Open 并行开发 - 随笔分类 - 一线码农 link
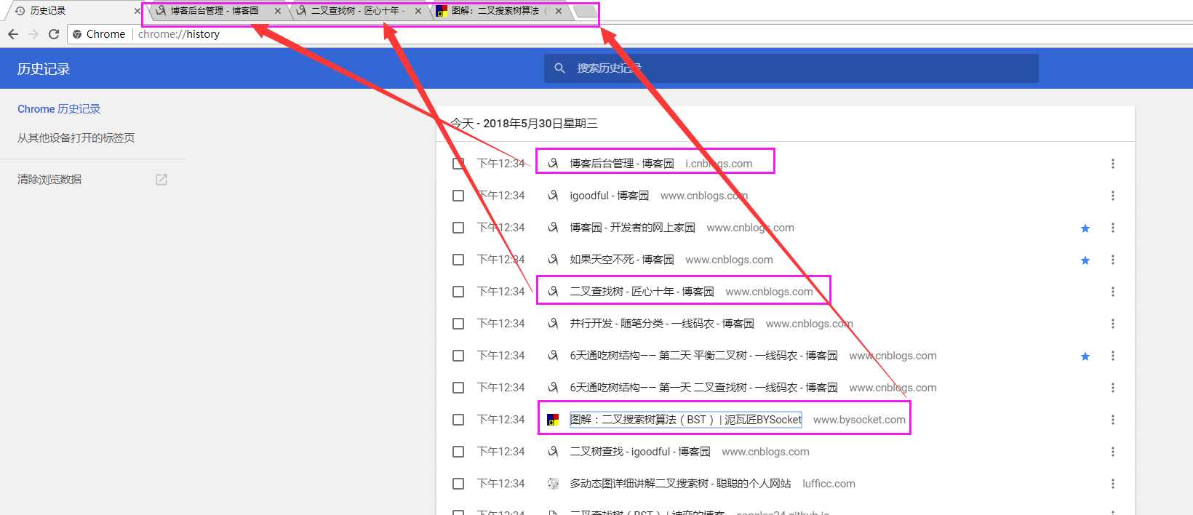 [x=662, y=324]
